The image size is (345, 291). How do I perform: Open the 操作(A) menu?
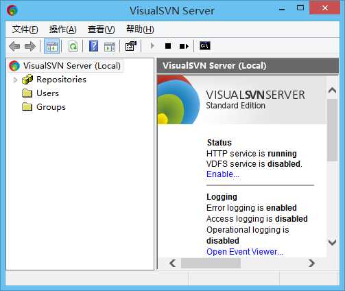tap(63, 30)
